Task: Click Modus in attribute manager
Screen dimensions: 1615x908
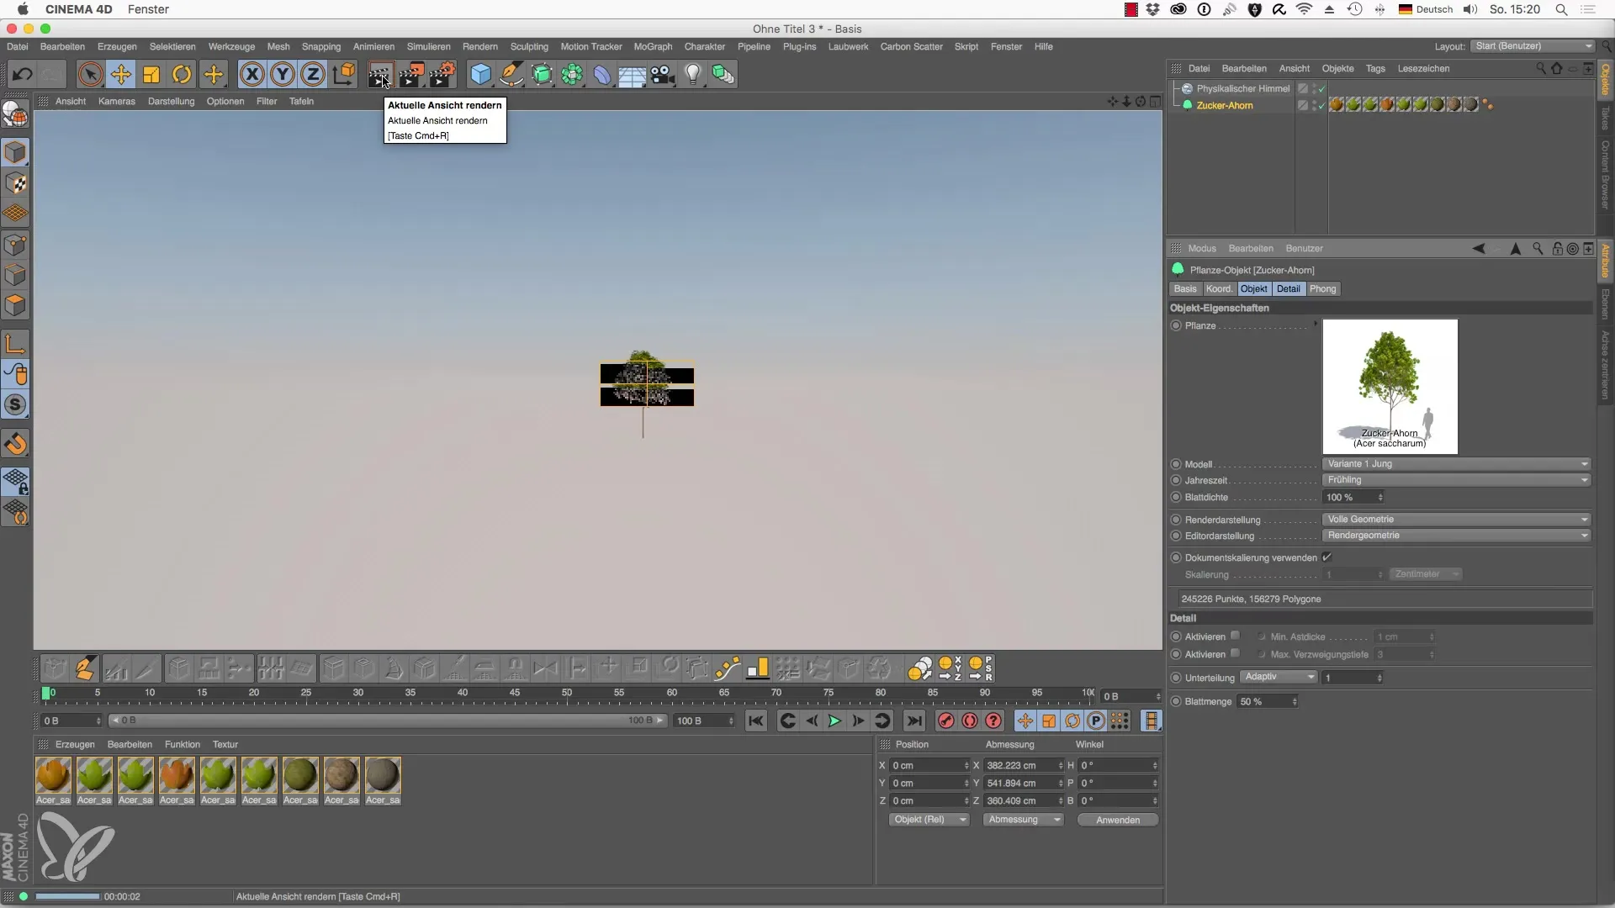Action: click(1201, 248)
